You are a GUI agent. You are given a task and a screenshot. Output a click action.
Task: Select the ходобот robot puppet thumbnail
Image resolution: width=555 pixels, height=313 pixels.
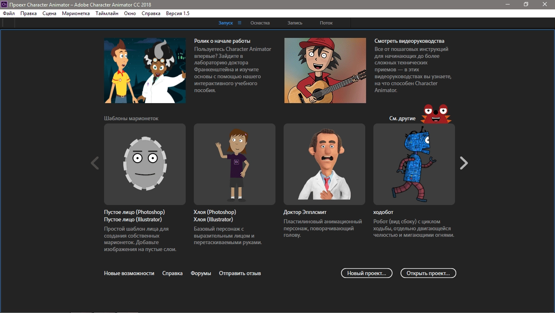[414, 164]
